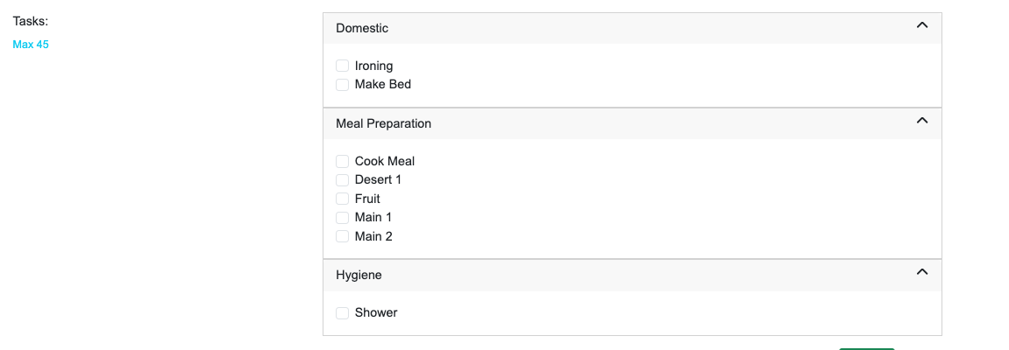The width and height of the screenshot is (1009, 350).
Task: Select the Desert 1 checkbox
Action: pyautogui.click(x=343, y=180)
